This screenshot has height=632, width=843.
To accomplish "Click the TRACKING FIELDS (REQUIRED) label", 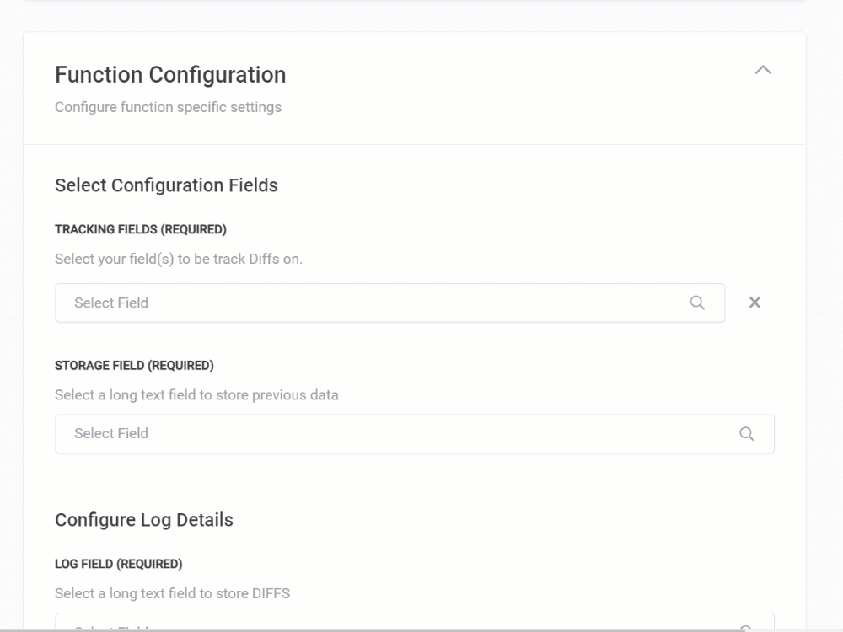I will tap(141, 229).
